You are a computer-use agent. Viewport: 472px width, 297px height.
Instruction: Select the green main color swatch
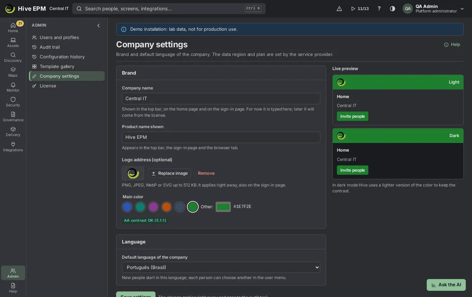click(x=193, y=207)
